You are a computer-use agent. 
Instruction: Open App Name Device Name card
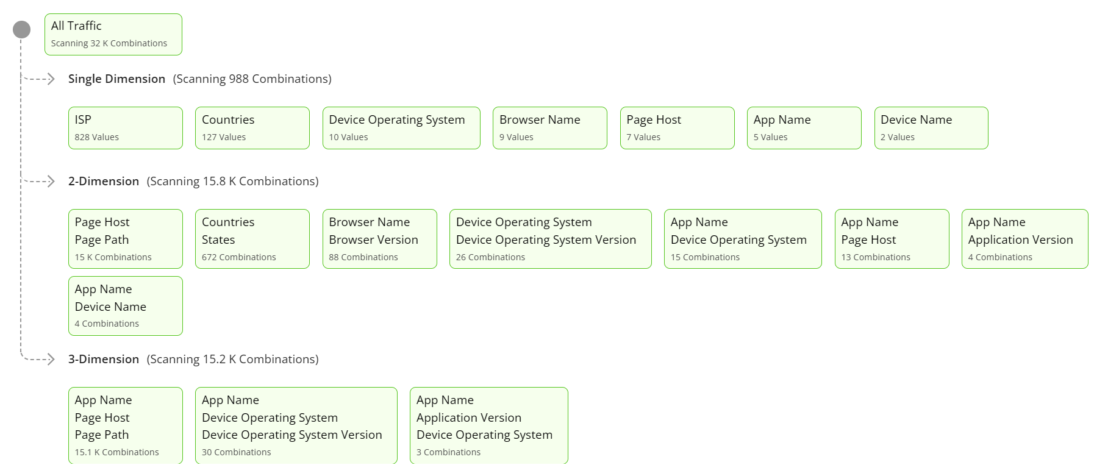tap(126, 306)
